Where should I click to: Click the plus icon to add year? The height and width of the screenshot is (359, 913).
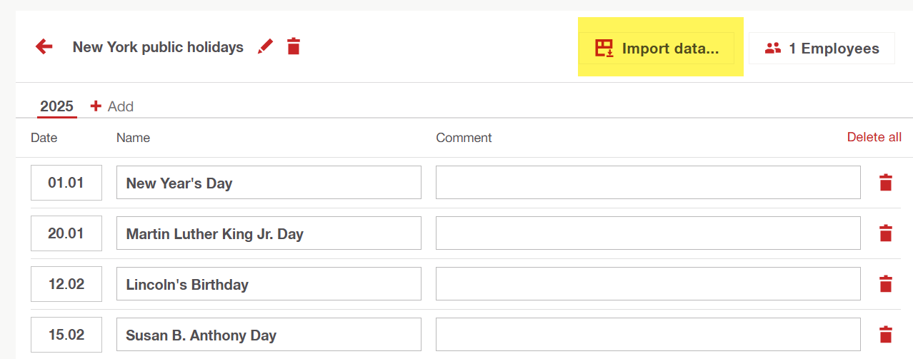point(96,106)
